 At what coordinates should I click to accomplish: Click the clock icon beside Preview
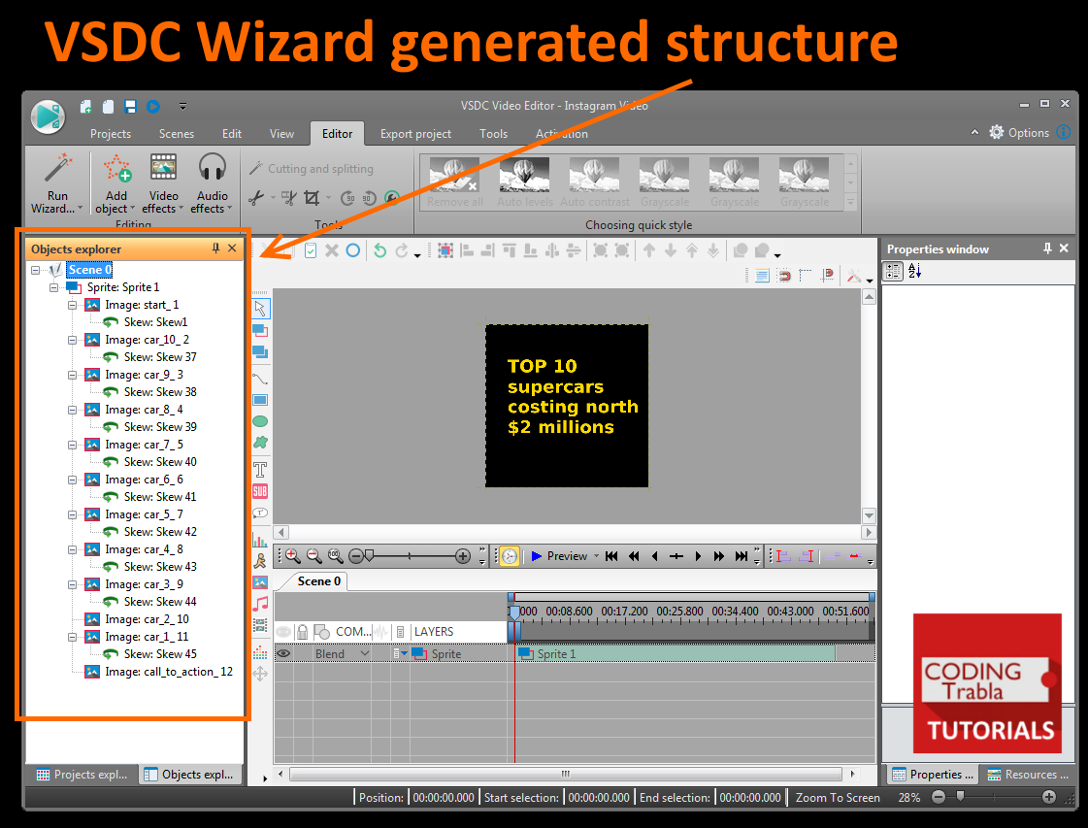point(510,556)
